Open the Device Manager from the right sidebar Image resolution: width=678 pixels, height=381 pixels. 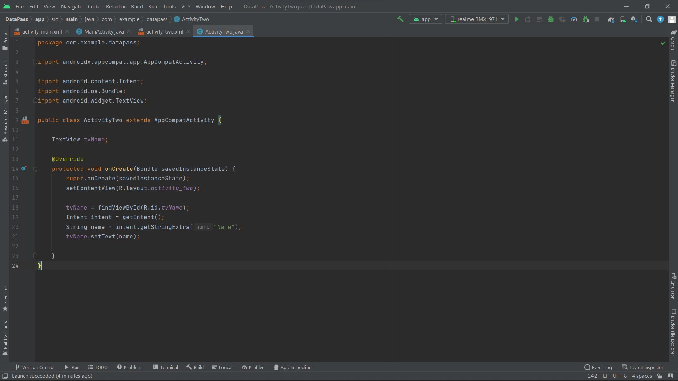(674, 81)
